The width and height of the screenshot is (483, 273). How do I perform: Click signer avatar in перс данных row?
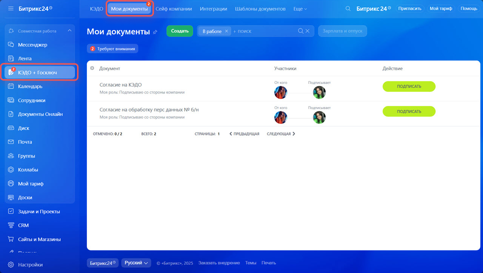(319, 117)
